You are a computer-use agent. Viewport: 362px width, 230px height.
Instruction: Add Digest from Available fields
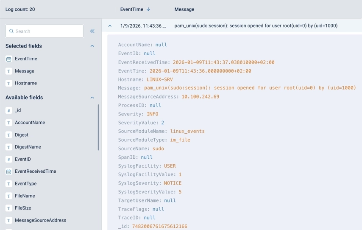tap(22, 135)
